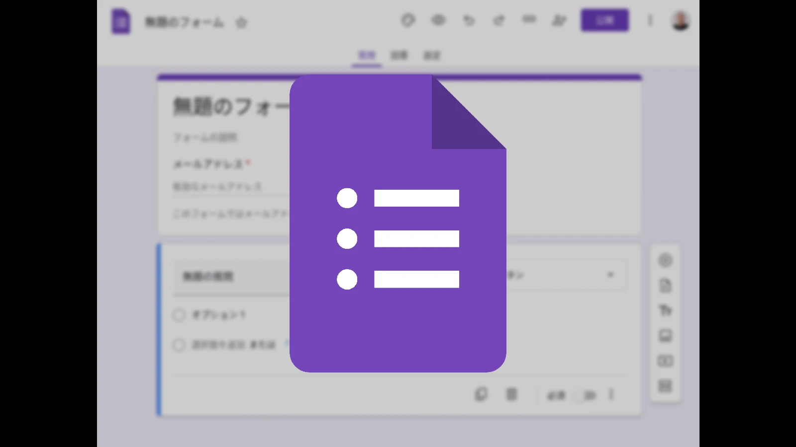The width and height of the screenshot is (796, 447).
Task: Select the Option 1 radio button
Action: 179,315
